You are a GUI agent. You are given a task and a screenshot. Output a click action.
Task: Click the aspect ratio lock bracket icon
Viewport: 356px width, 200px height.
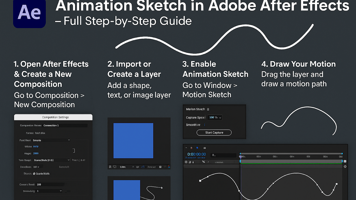click(x=74, y=151)
